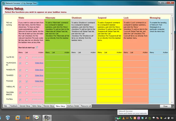Open the Interface Details tab
Image resolution: width=176 pixels, height=121 pixels.
click(73, 106)
